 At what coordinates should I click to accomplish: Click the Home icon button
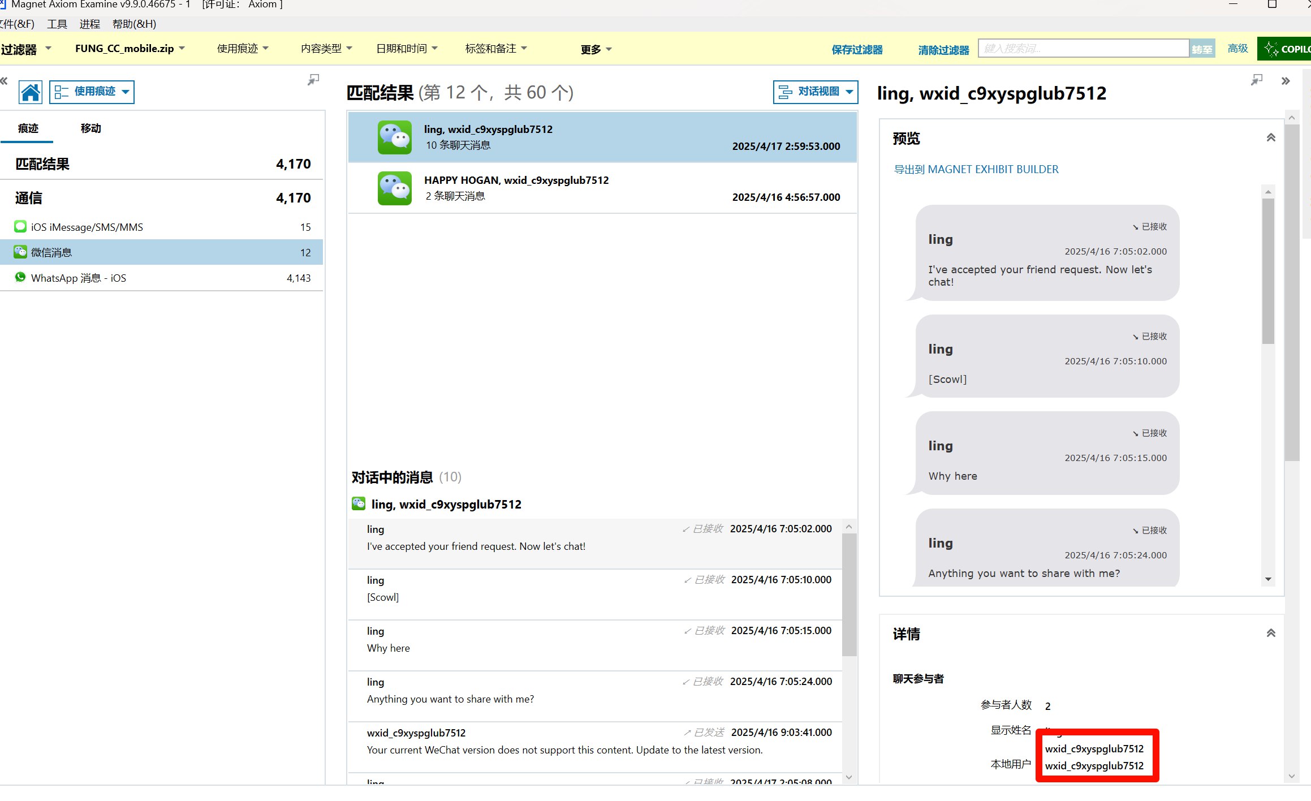(x=31, y=92)
